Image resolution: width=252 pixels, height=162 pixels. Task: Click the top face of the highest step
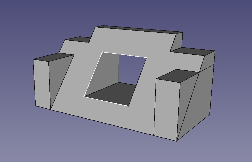click(138, 29)
